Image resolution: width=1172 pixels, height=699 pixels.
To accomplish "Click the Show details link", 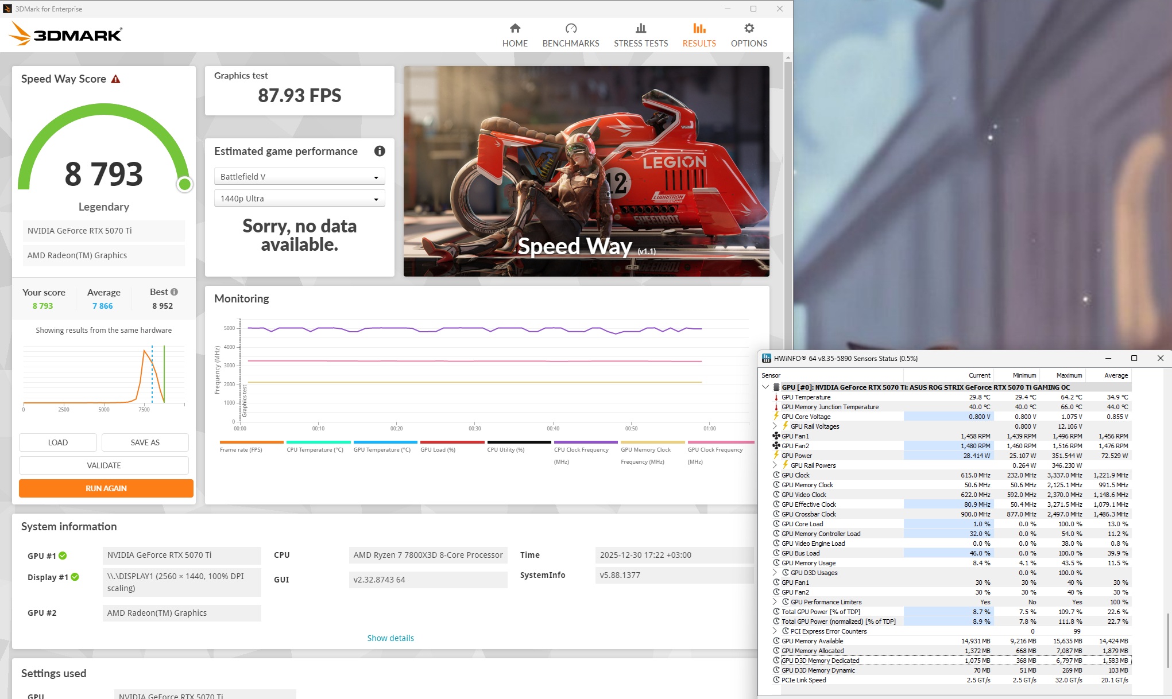I will [390, 638].
